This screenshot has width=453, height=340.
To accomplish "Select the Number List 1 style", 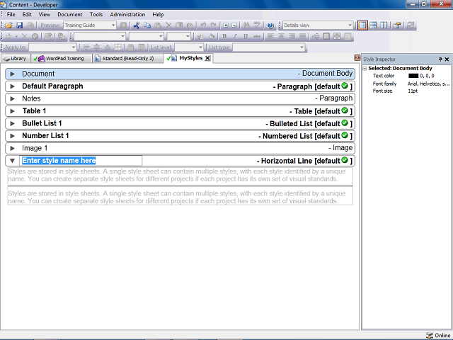I will click(180, 136).
